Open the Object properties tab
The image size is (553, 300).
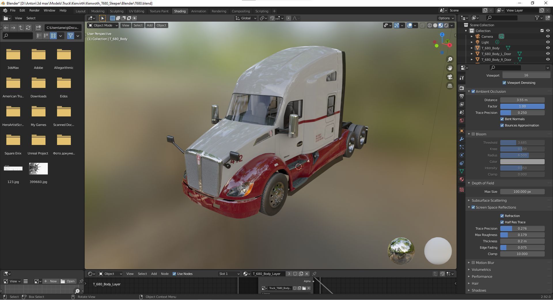tap(462, 131)
